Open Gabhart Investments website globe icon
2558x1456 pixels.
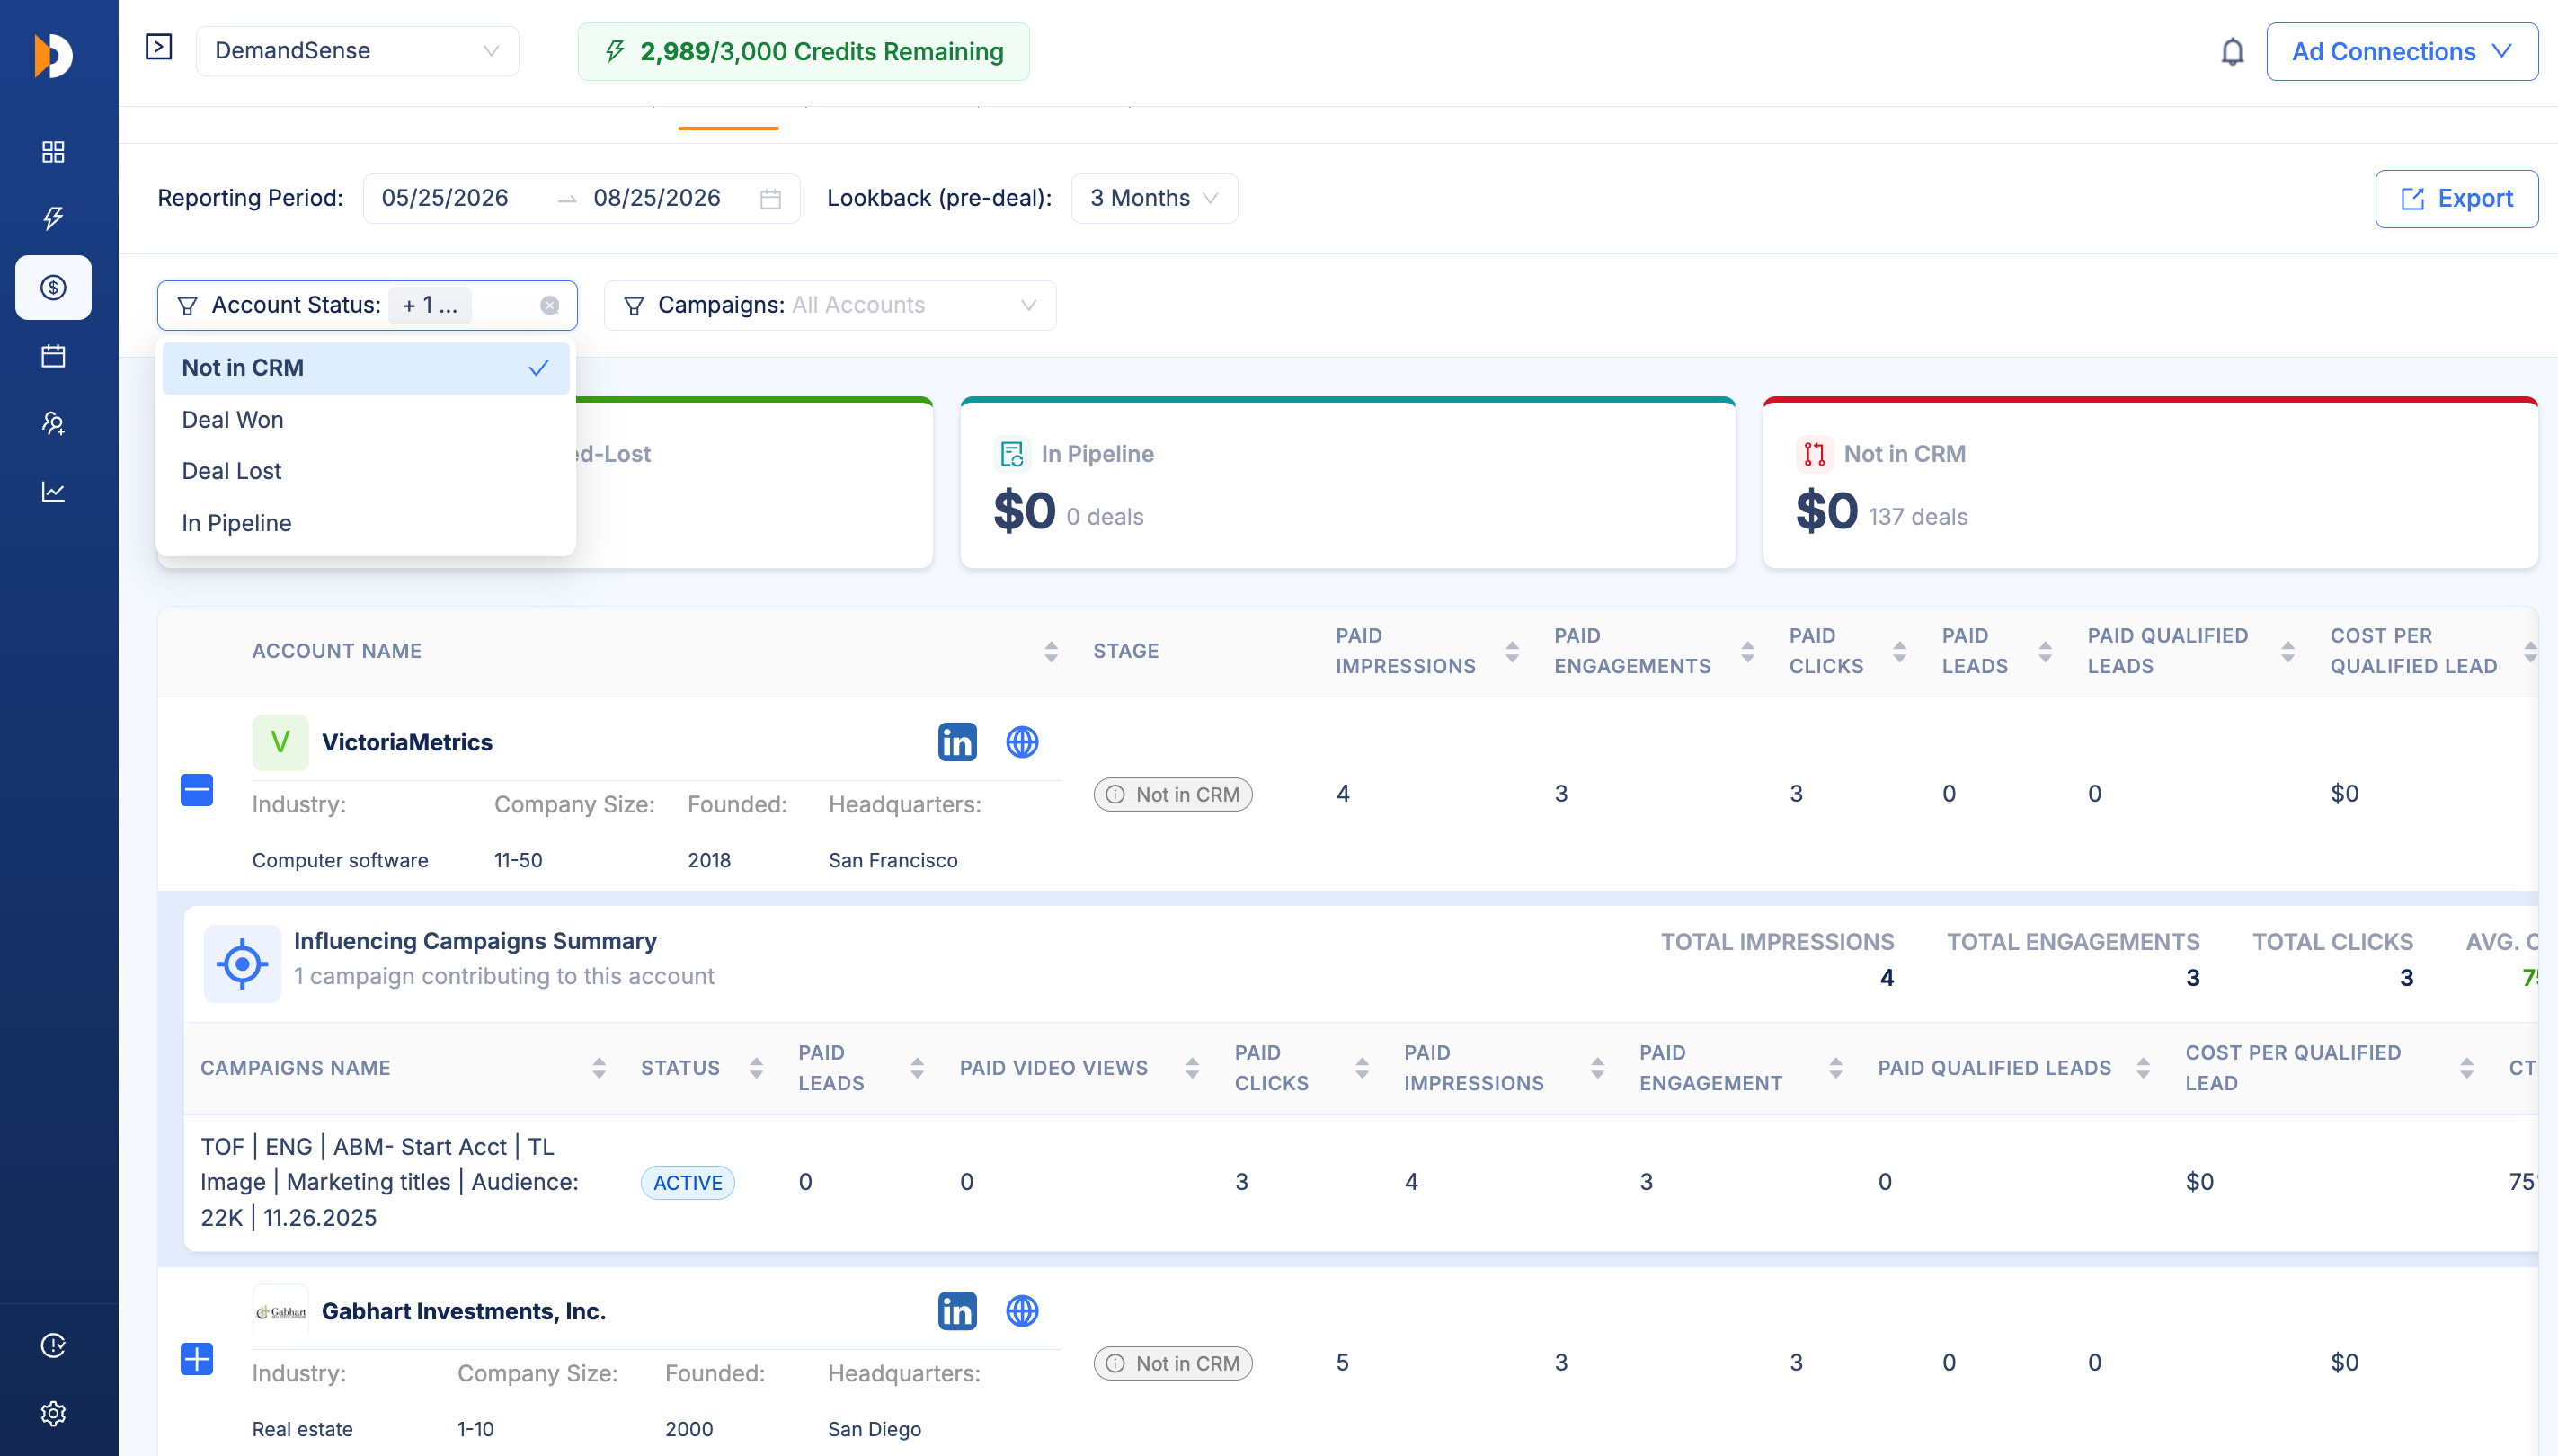coord(1022,1311)
